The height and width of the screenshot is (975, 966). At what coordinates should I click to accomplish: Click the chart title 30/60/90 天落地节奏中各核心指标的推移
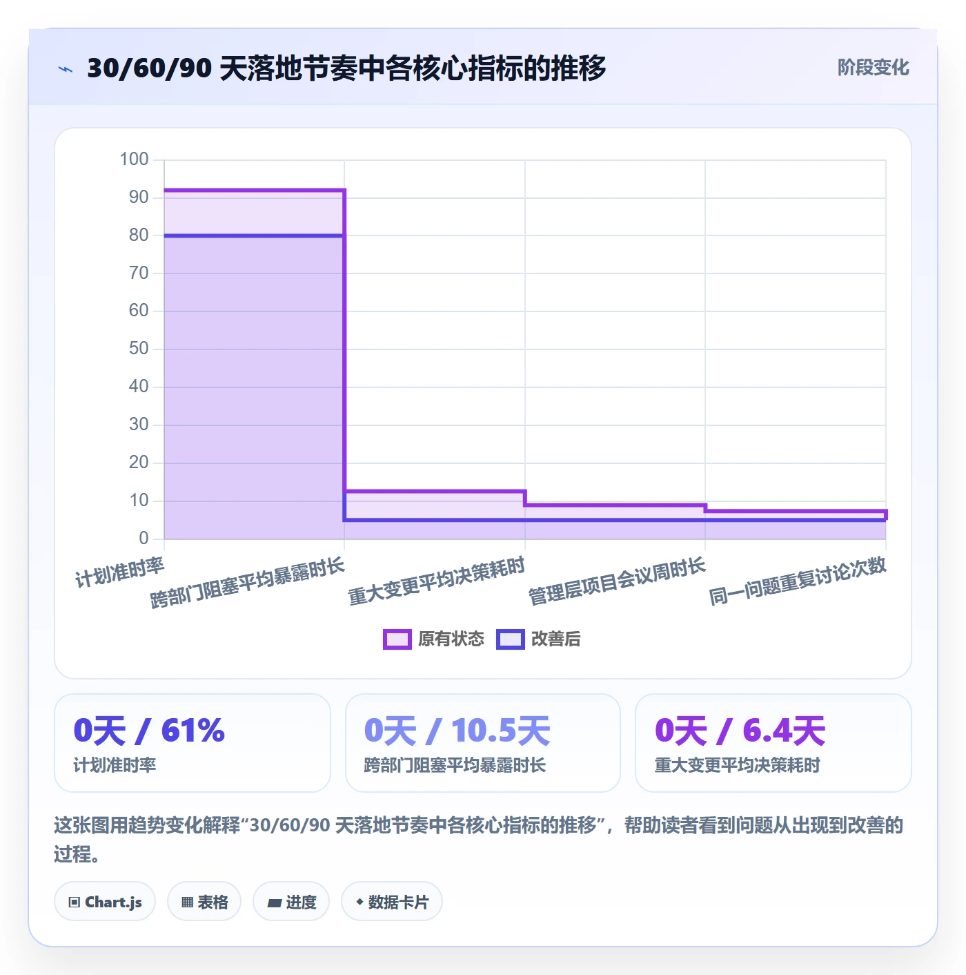(x=346, y=68)
